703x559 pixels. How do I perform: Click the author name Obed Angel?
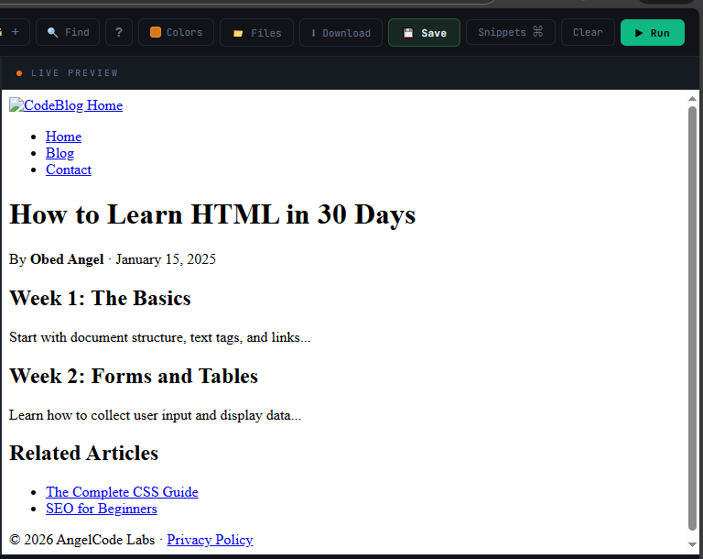67,259
